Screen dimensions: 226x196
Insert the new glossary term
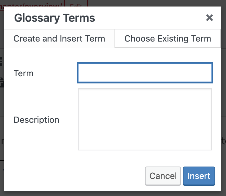199,176
